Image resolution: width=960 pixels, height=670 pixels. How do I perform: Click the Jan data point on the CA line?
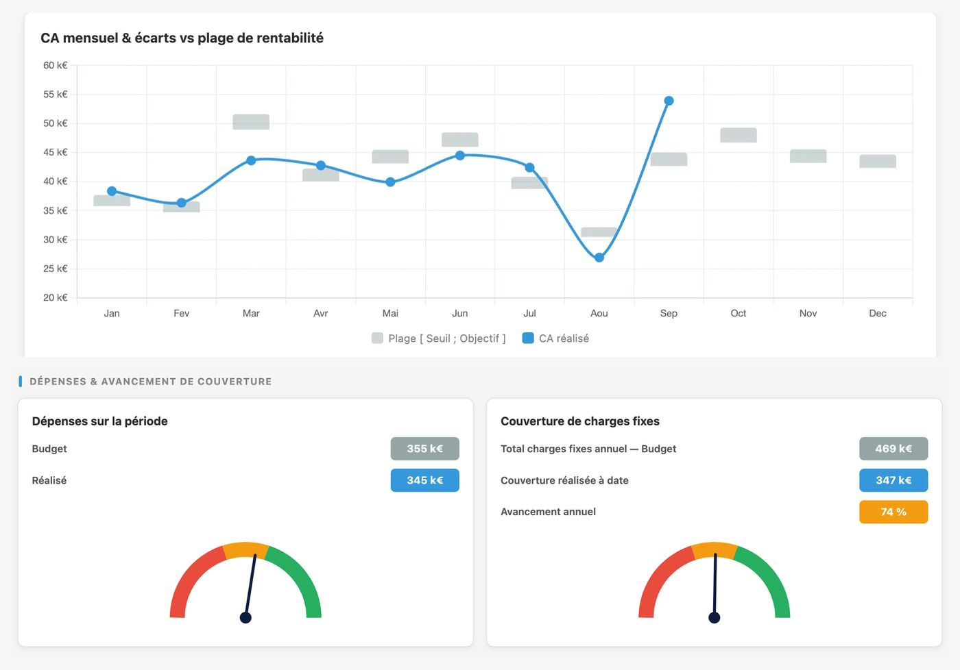click(112, 191)
